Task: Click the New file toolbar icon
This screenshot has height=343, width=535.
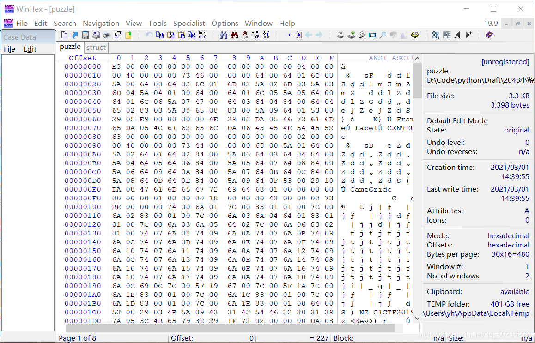Action: tap(64, 35)
